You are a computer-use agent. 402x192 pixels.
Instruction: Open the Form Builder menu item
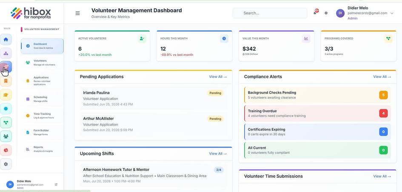[x=42, y=132]
